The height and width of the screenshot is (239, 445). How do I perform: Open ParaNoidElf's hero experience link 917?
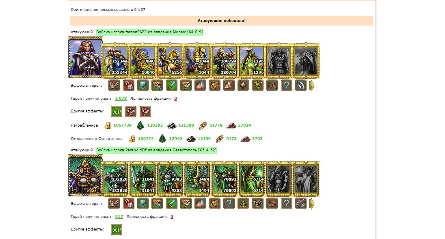coord(119,217)
